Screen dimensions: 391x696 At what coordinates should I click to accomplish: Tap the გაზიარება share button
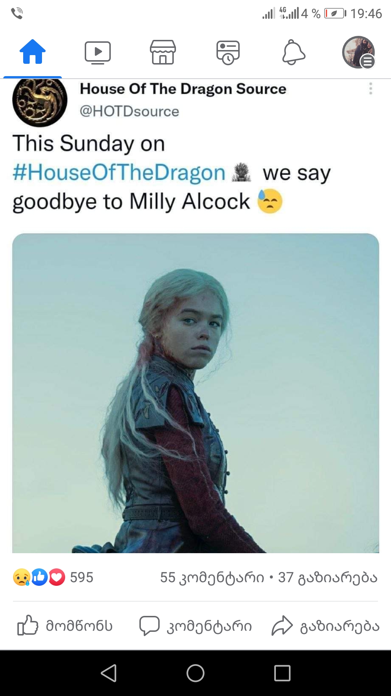[x=325, y=626]
